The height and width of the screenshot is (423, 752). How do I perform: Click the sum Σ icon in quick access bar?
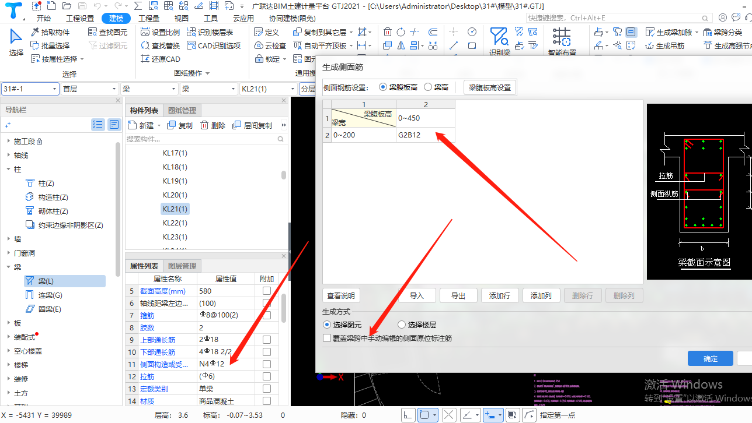[x=137, y=6]
